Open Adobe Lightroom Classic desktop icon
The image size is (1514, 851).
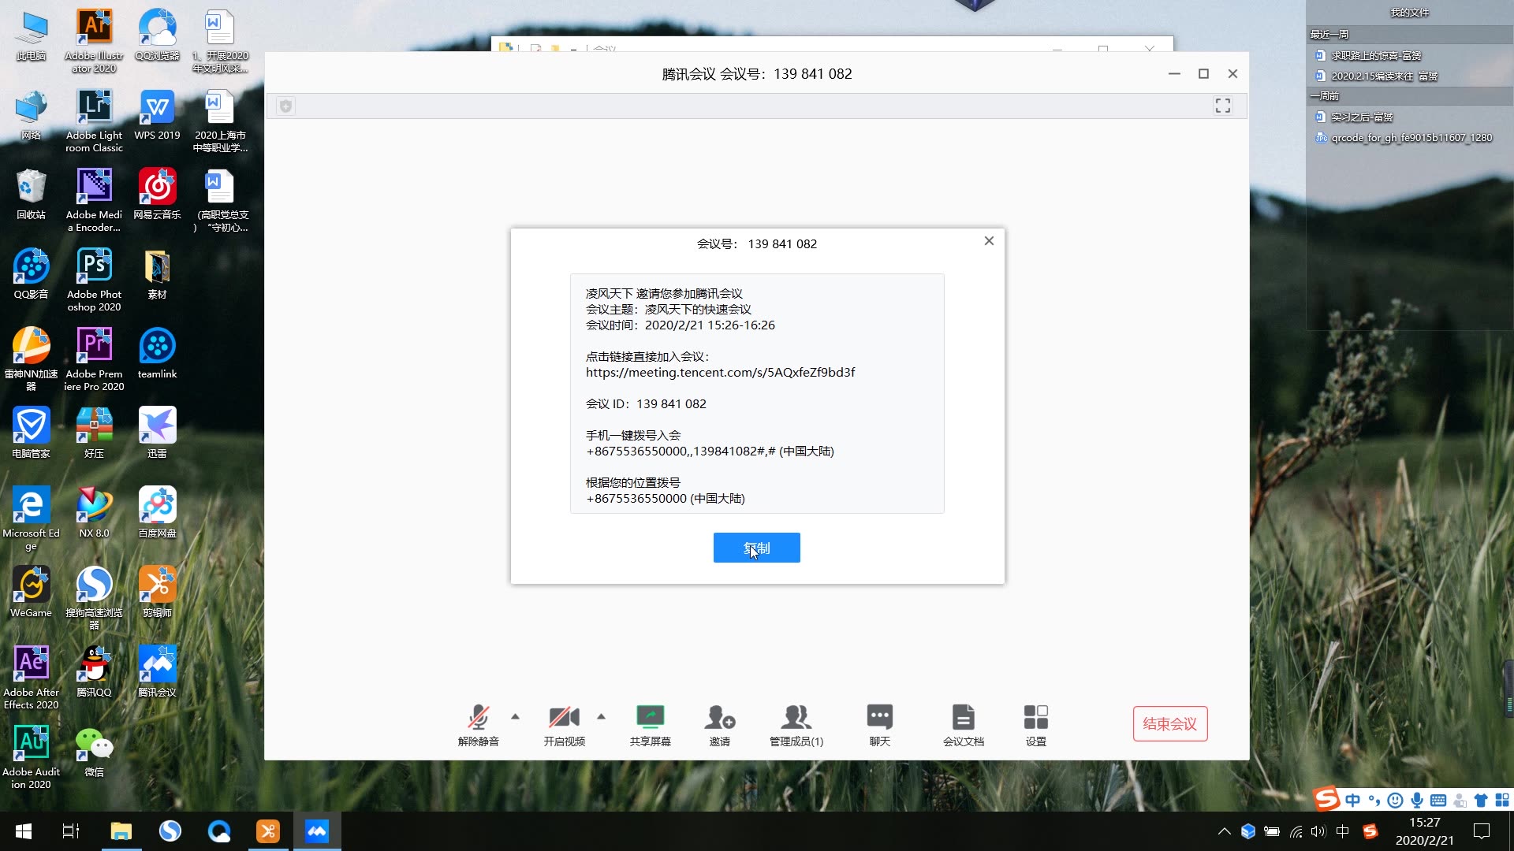click(x=94, y=121)
